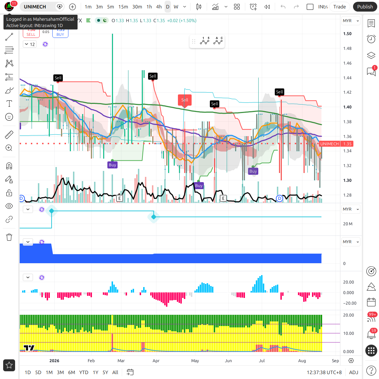
Task: Click the link drawings icon
Action: tap(9, 219)
